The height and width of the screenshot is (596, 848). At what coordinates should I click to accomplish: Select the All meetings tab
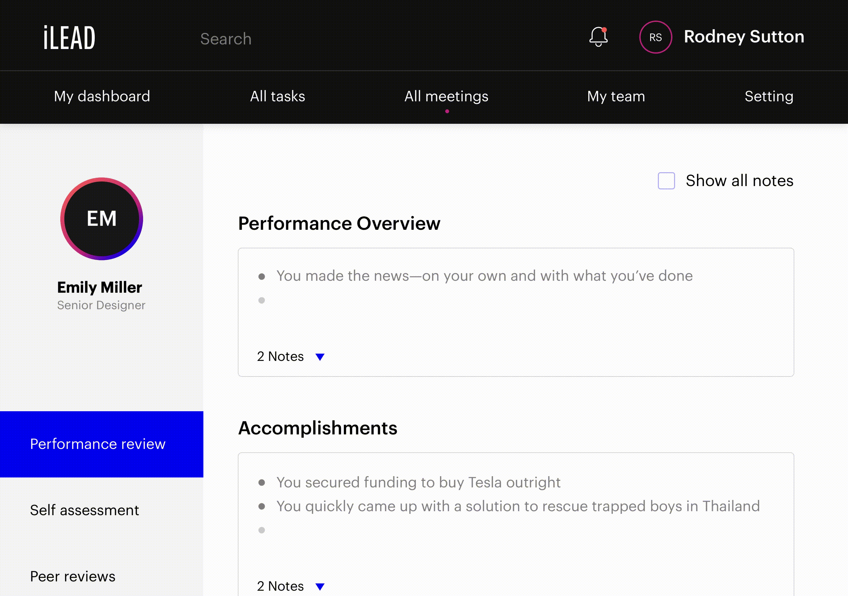pyautogui.click(x=446, y=96)
